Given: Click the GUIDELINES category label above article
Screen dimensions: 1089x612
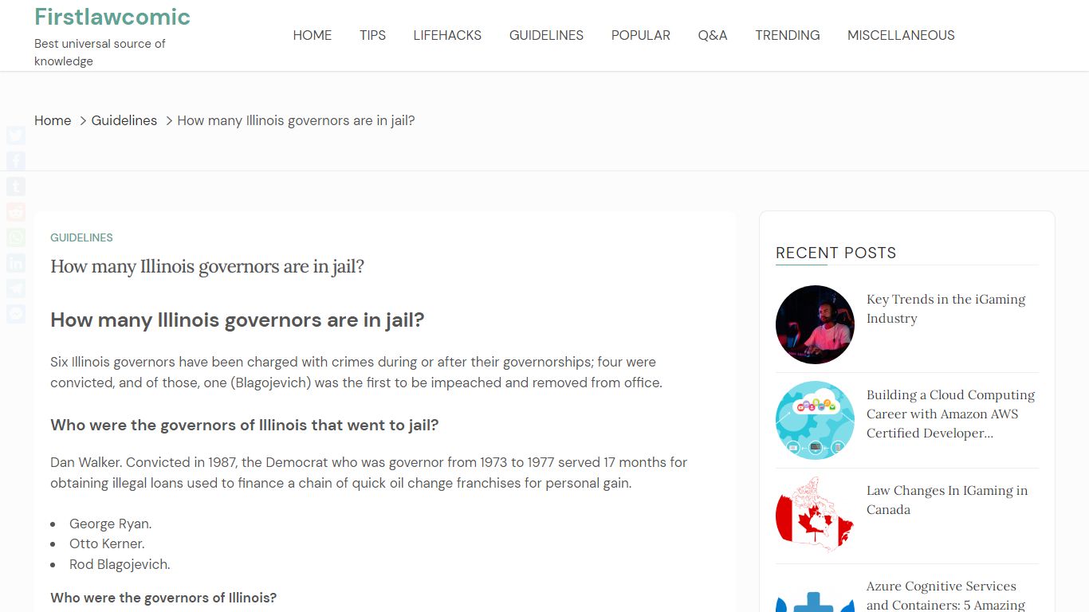Looking at the screenshot, I should click(81, 237).
